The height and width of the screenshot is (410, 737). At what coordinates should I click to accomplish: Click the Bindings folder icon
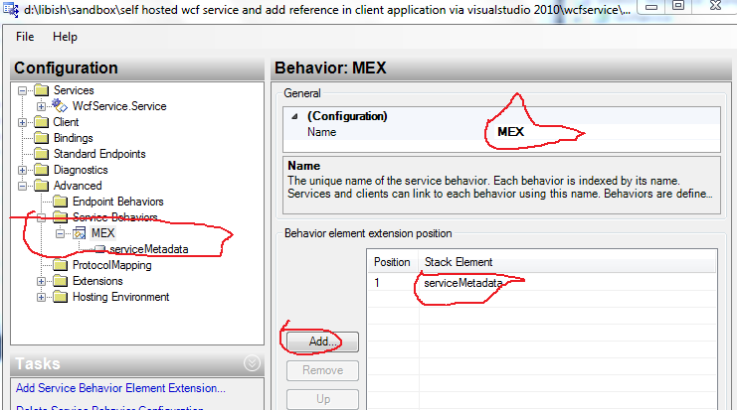42,138
